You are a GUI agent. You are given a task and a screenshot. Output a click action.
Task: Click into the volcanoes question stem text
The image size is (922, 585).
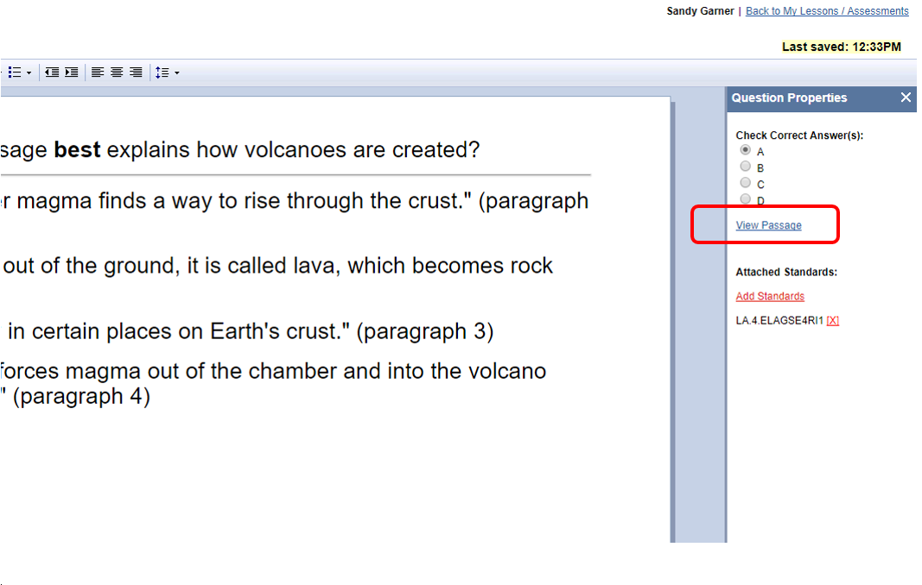(259, 150)
